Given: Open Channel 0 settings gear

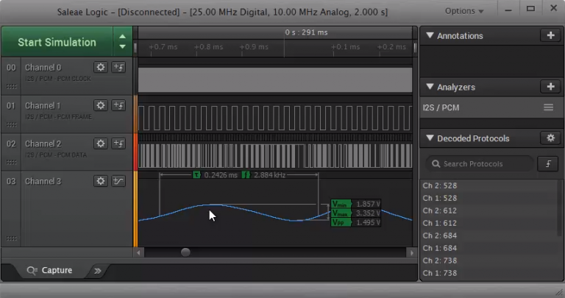Looking at the screenshot, I should [x=102, y=67].
